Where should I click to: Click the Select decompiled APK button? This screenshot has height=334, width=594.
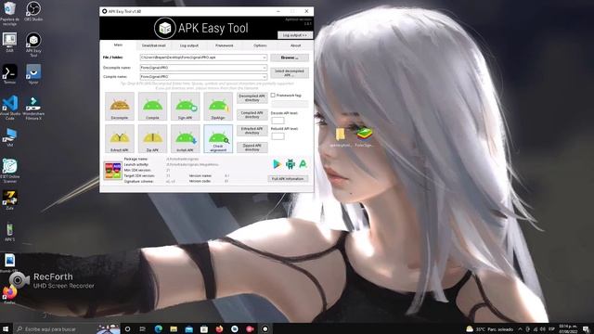pos(290,72)
